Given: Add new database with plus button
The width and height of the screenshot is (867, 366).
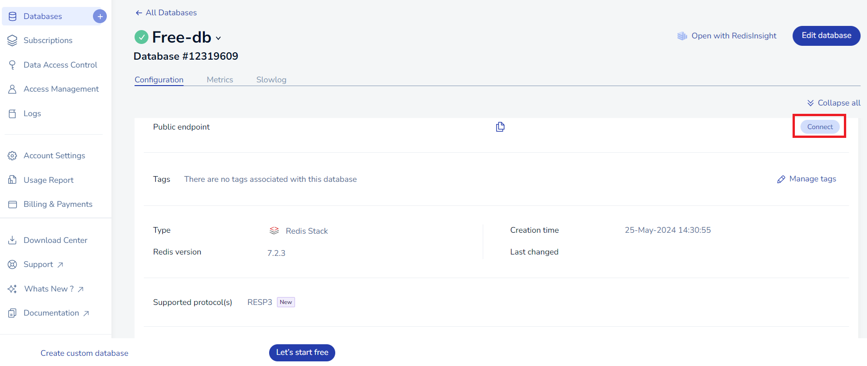Looking at the screenshot, I should click(x=100, y=16).
